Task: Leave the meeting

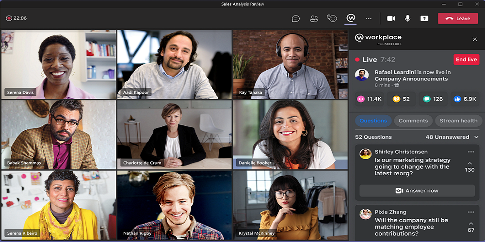Action: 458,18
